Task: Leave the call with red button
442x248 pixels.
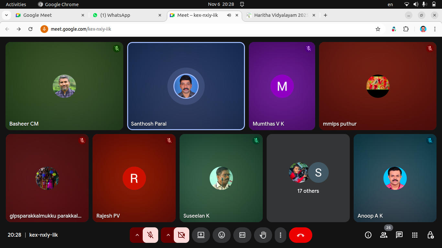Action: pos(301,235)
